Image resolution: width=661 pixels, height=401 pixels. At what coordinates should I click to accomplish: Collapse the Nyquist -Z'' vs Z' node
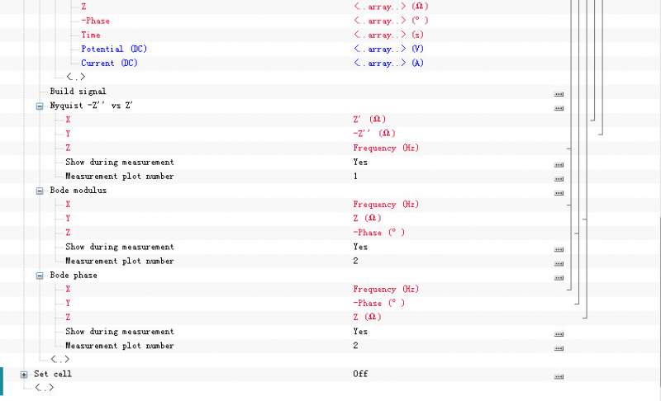click(x=39, y=106)
